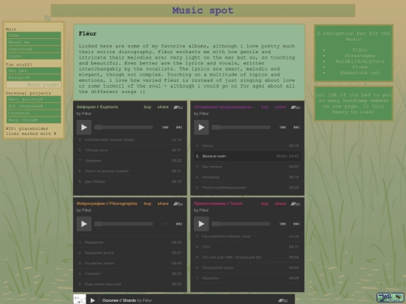Click the Shards album cover thumbnail
The height and width of the screenshot is (304, 406).
(80, 299)
